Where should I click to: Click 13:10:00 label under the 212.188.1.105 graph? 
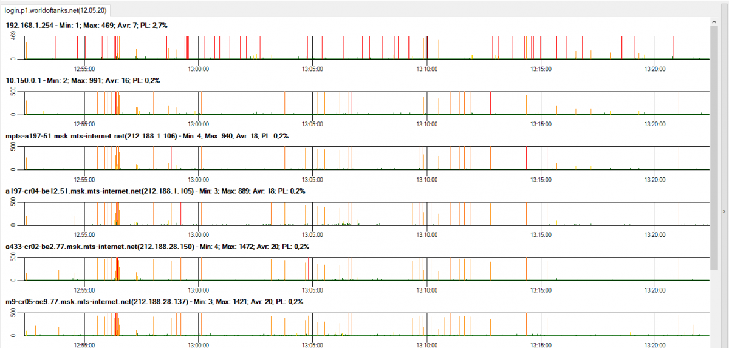(x=426, y=234)
